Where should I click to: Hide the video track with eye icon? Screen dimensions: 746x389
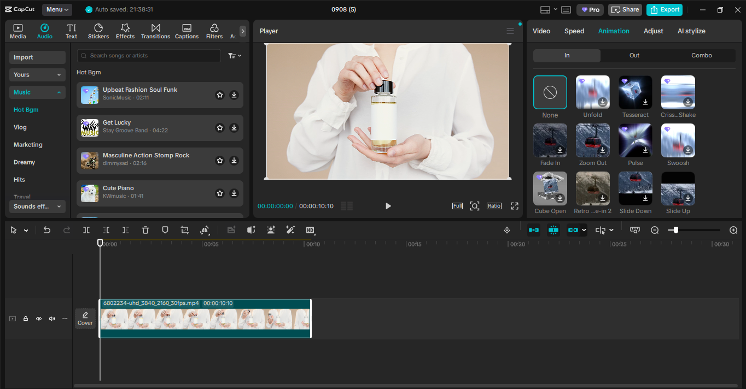(39, 319)
